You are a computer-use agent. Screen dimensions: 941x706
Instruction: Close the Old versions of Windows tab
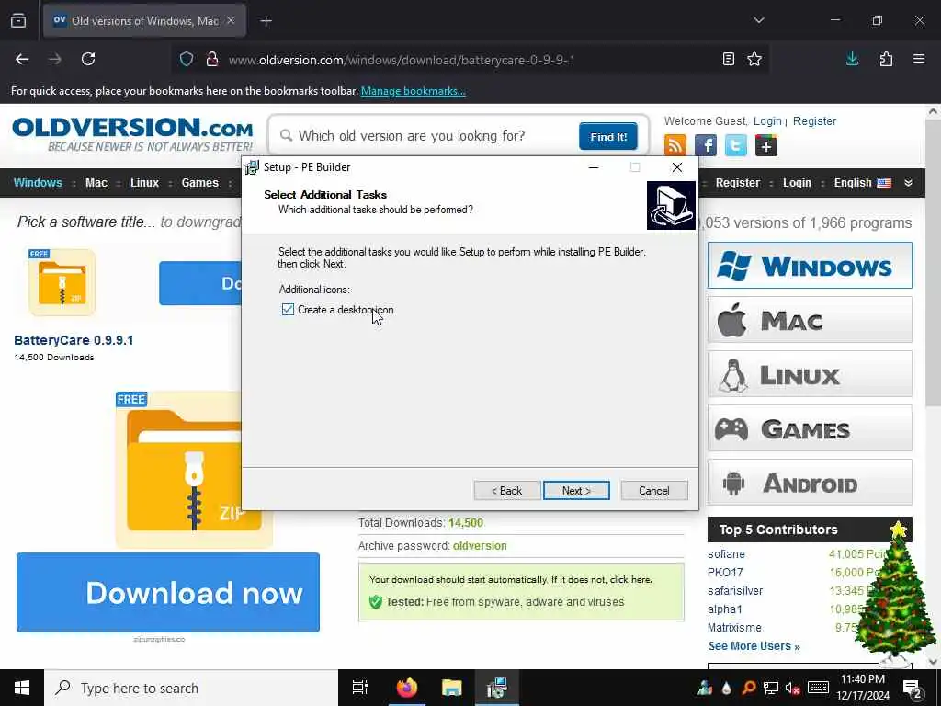pos(231,20)
